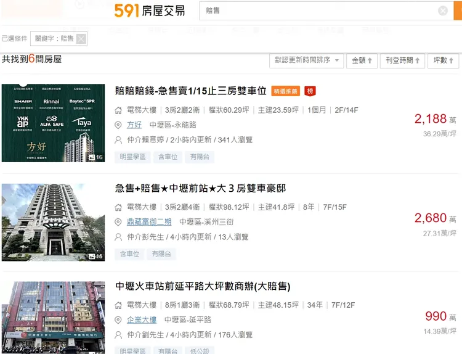
Task: Open listing titled 中壢火車站前延平路大坪數商辦
Action: tap(203, 286)
